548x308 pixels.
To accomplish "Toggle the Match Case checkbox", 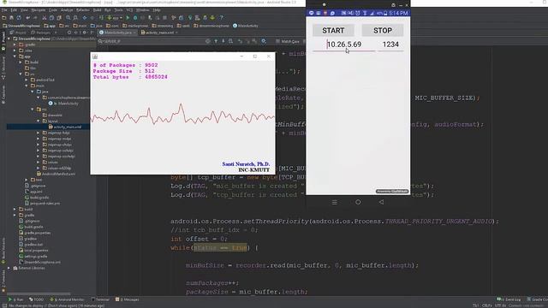I will click(288, 42).
